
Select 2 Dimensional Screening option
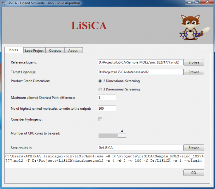pyautogui.click(x=100, y=81)
